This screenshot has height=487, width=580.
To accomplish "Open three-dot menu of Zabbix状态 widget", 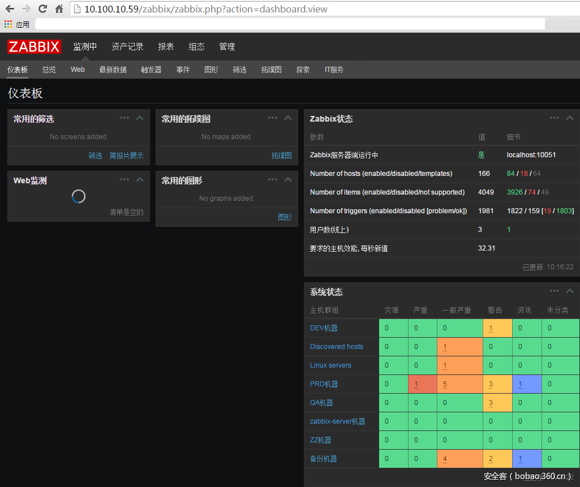I will (x=555, y=118).
